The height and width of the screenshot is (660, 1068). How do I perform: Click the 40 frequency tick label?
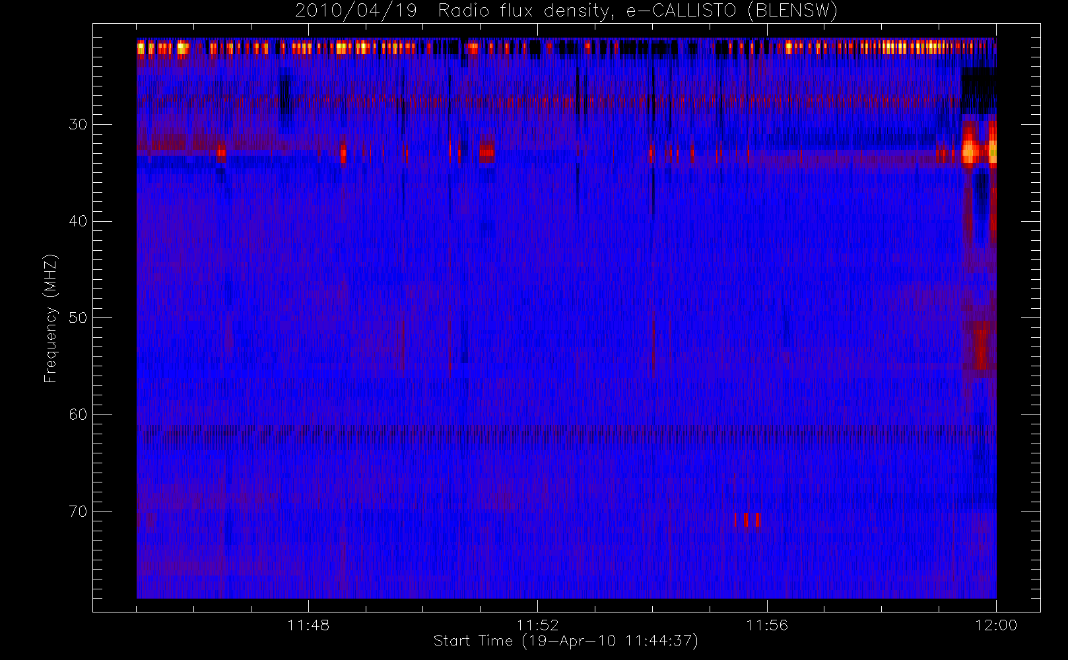(x=78, y=221)
